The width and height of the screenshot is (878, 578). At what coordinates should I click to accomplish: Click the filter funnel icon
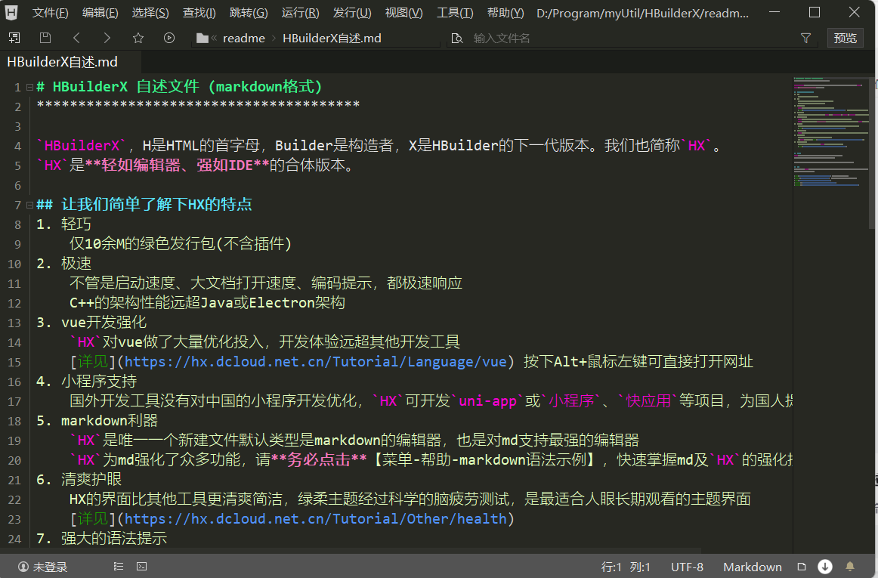pyautogui.click(x=805, y=38)
